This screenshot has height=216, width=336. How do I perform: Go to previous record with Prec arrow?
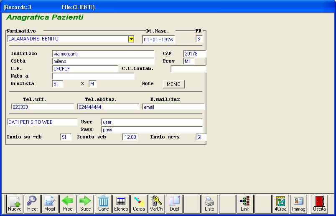point(68,204)
